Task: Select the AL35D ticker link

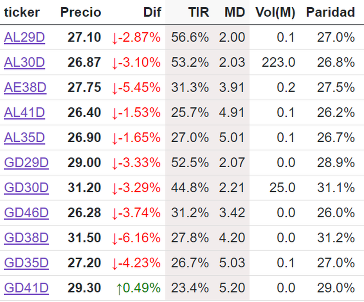Action: tap(24, 138)
